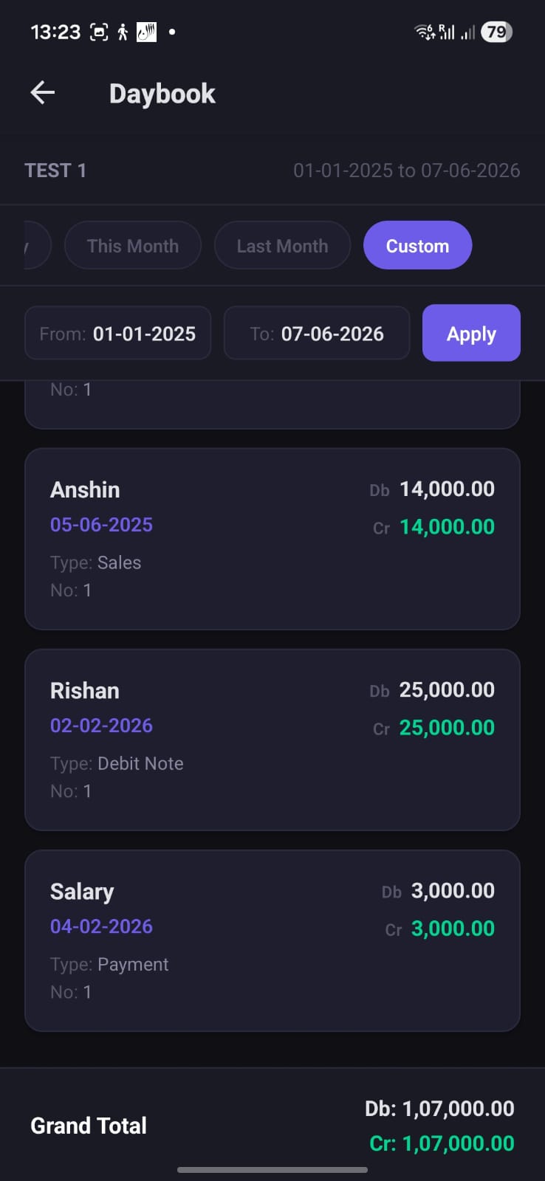The width and height of the screenshot is (545, 1181).
Task: Select the partially hidden leftmost filter chip
Action: pyautogui.click(x=37, y=245)
